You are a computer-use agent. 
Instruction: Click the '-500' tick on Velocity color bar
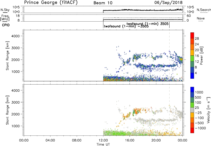click(x=199, y=123)
